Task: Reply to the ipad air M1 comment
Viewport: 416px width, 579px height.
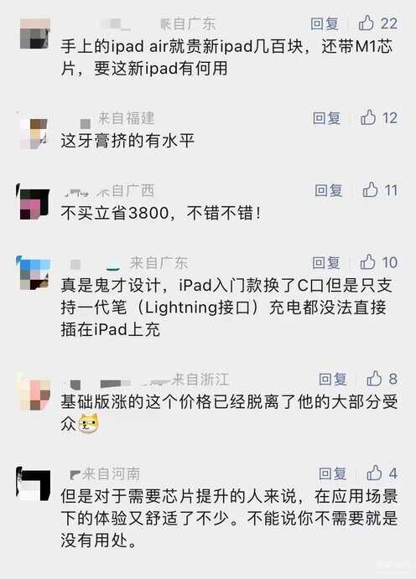Action: click(x=325, y=23)
